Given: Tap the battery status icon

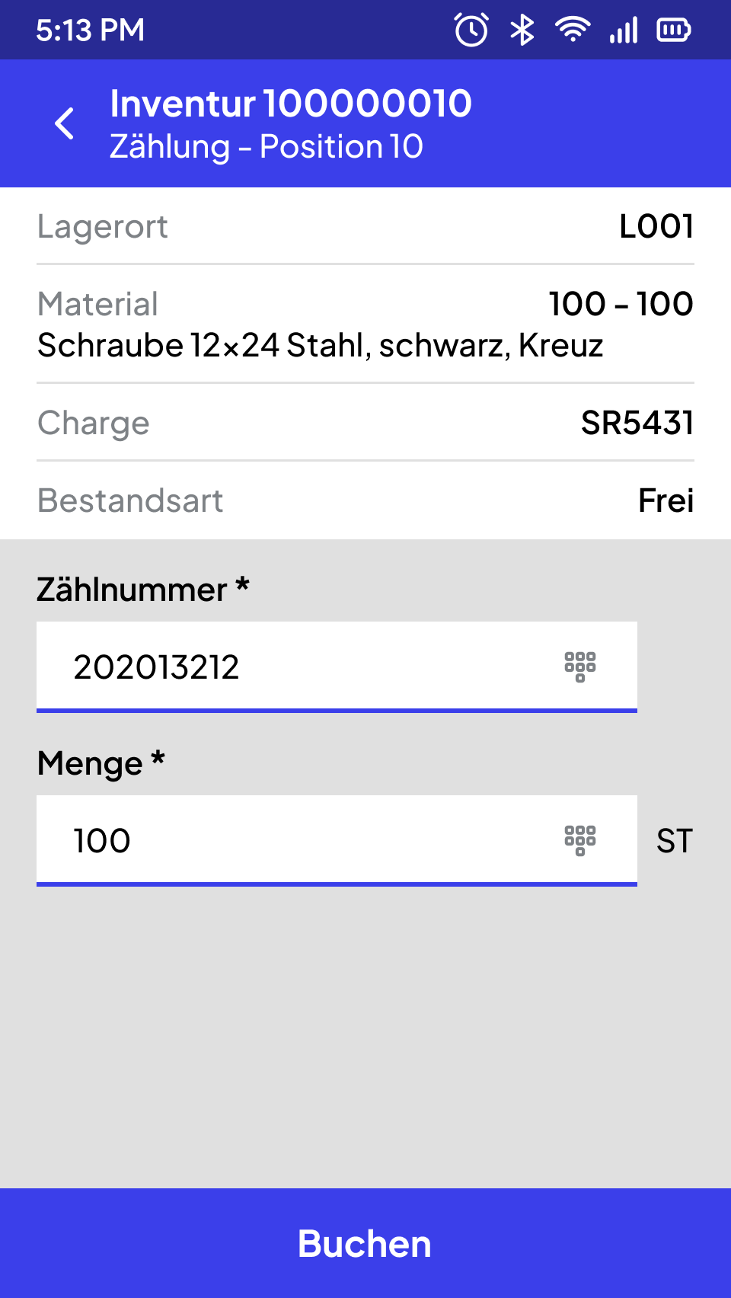Looking at the screenshot, I should (674, 30).
